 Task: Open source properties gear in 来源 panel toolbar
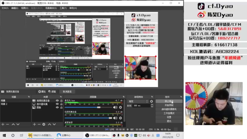44,124
